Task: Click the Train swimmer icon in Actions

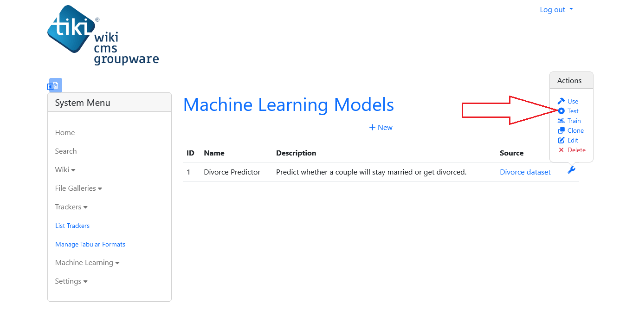Action: [x=561, y=121]
